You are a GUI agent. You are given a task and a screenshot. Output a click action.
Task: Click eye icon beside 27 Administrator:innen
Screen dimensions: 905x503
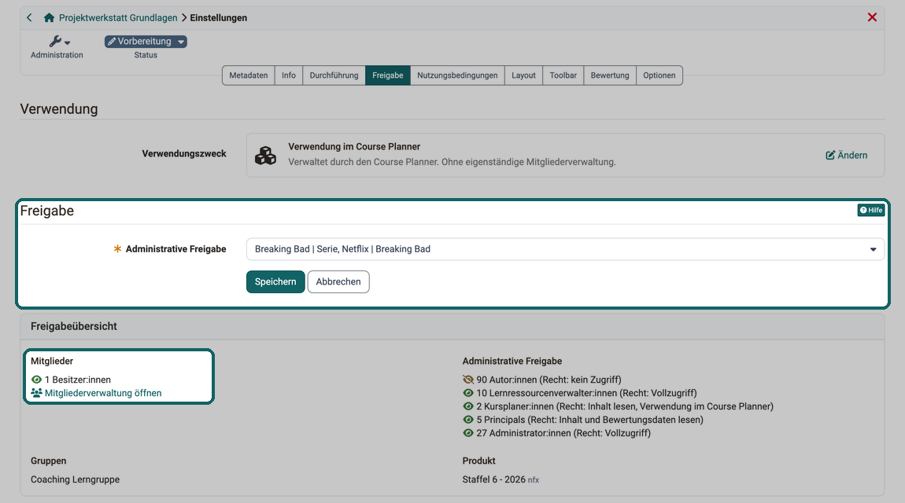pos(468,433)
